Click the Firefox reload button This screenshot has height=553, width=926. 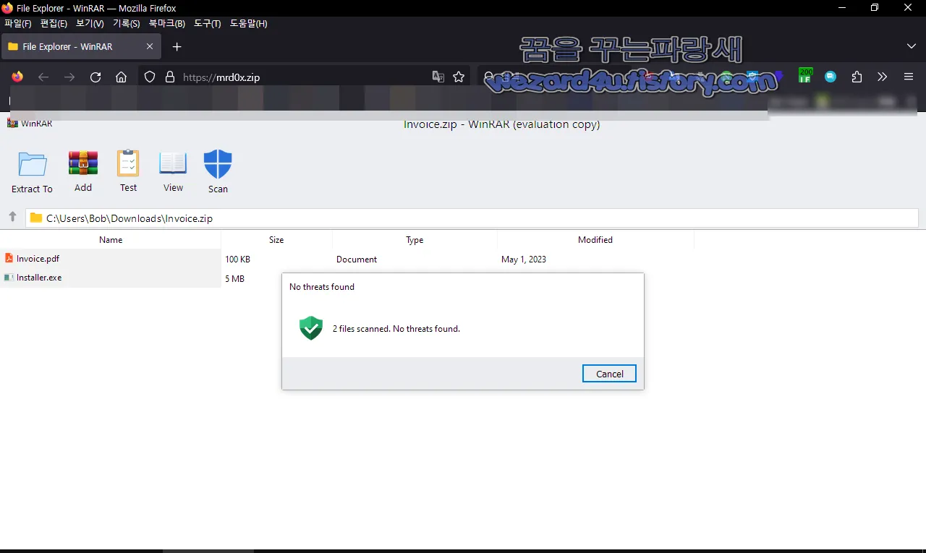click(95, 77)
